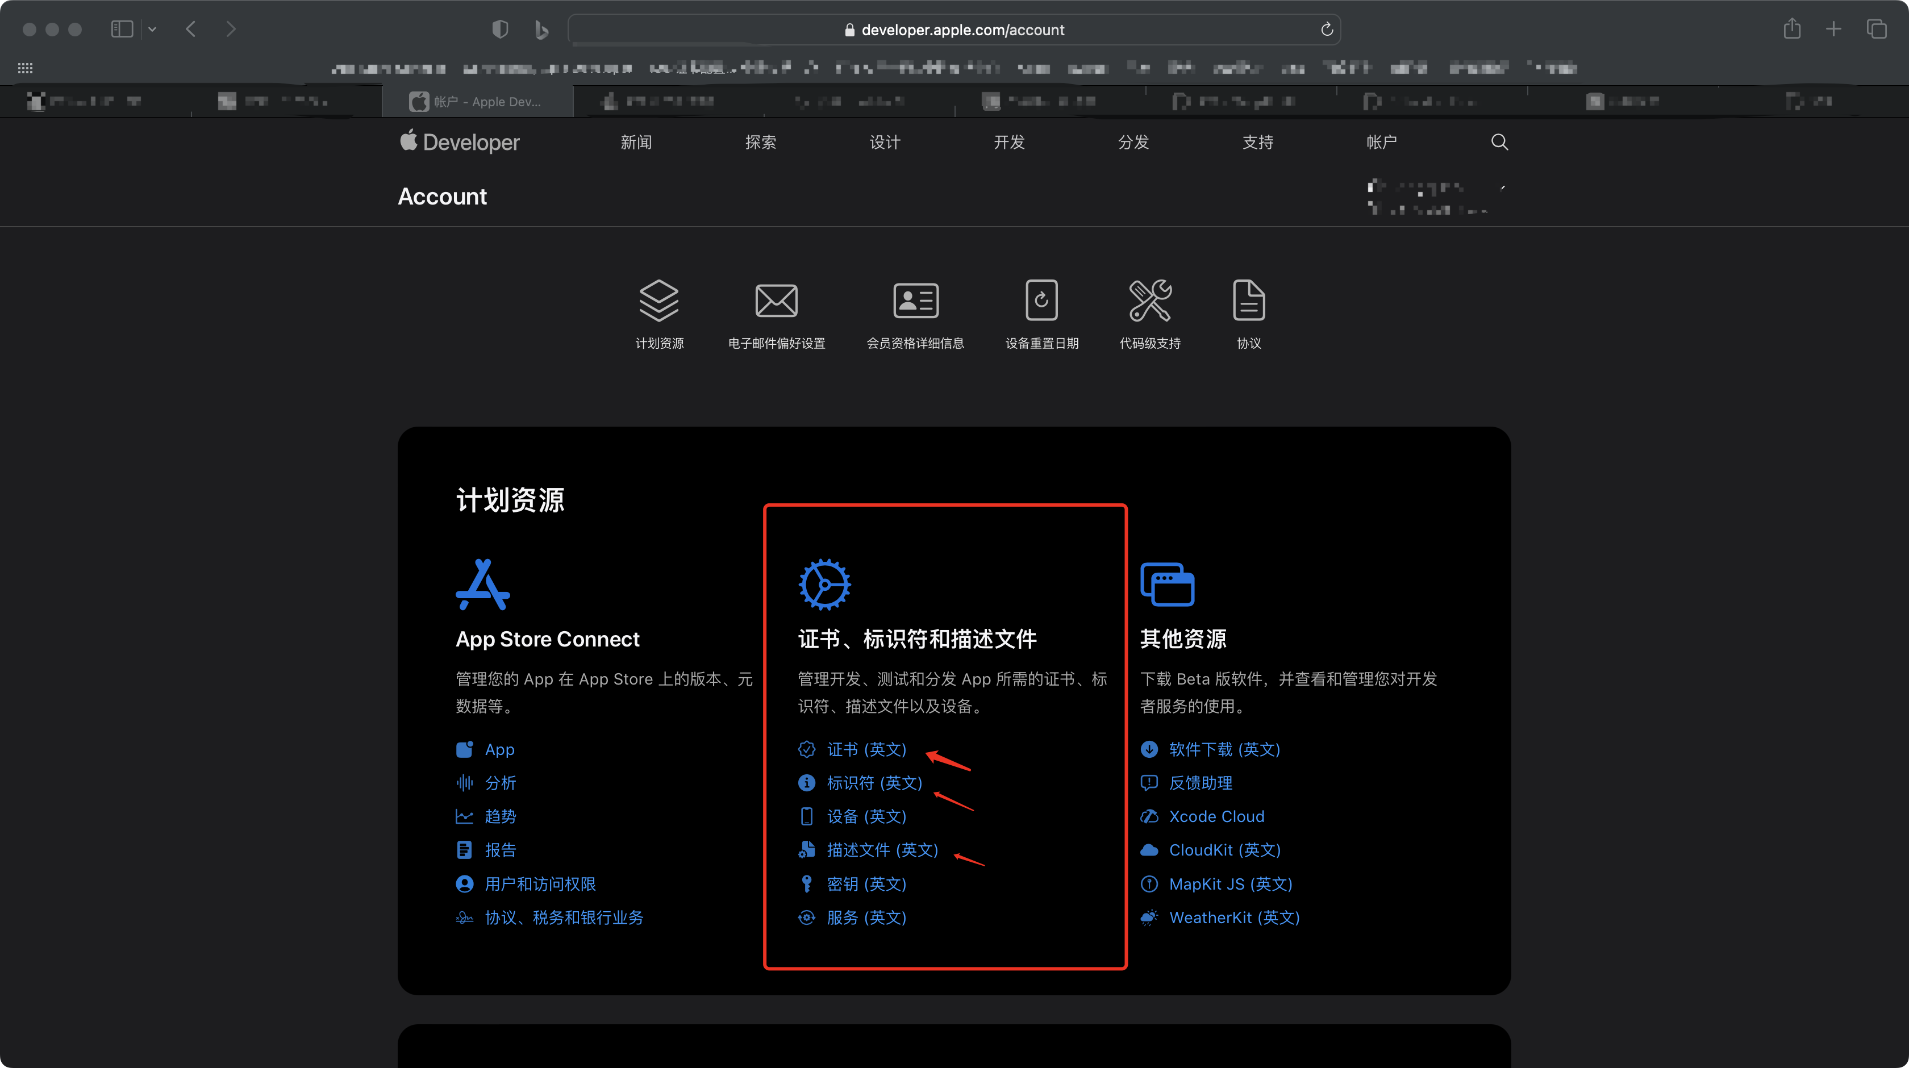
Task: Open a new tab with plus button
Action: click(1833, 29)
